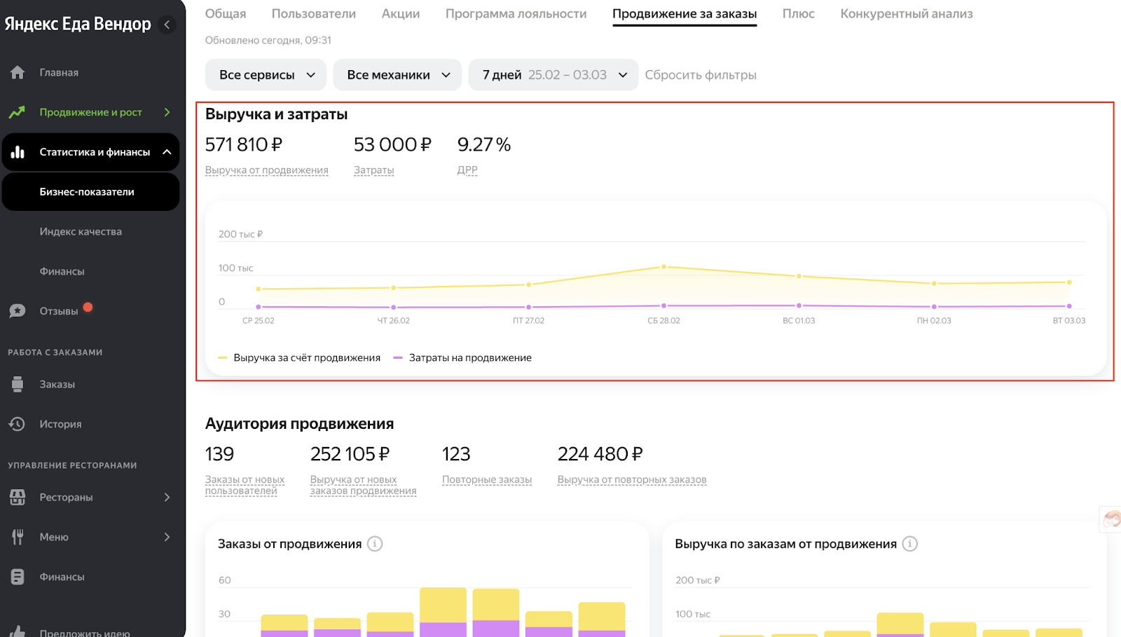Toggle Затраты на продвижение legend series
This screenshot has height=637, width=1121.
(462, 358)
